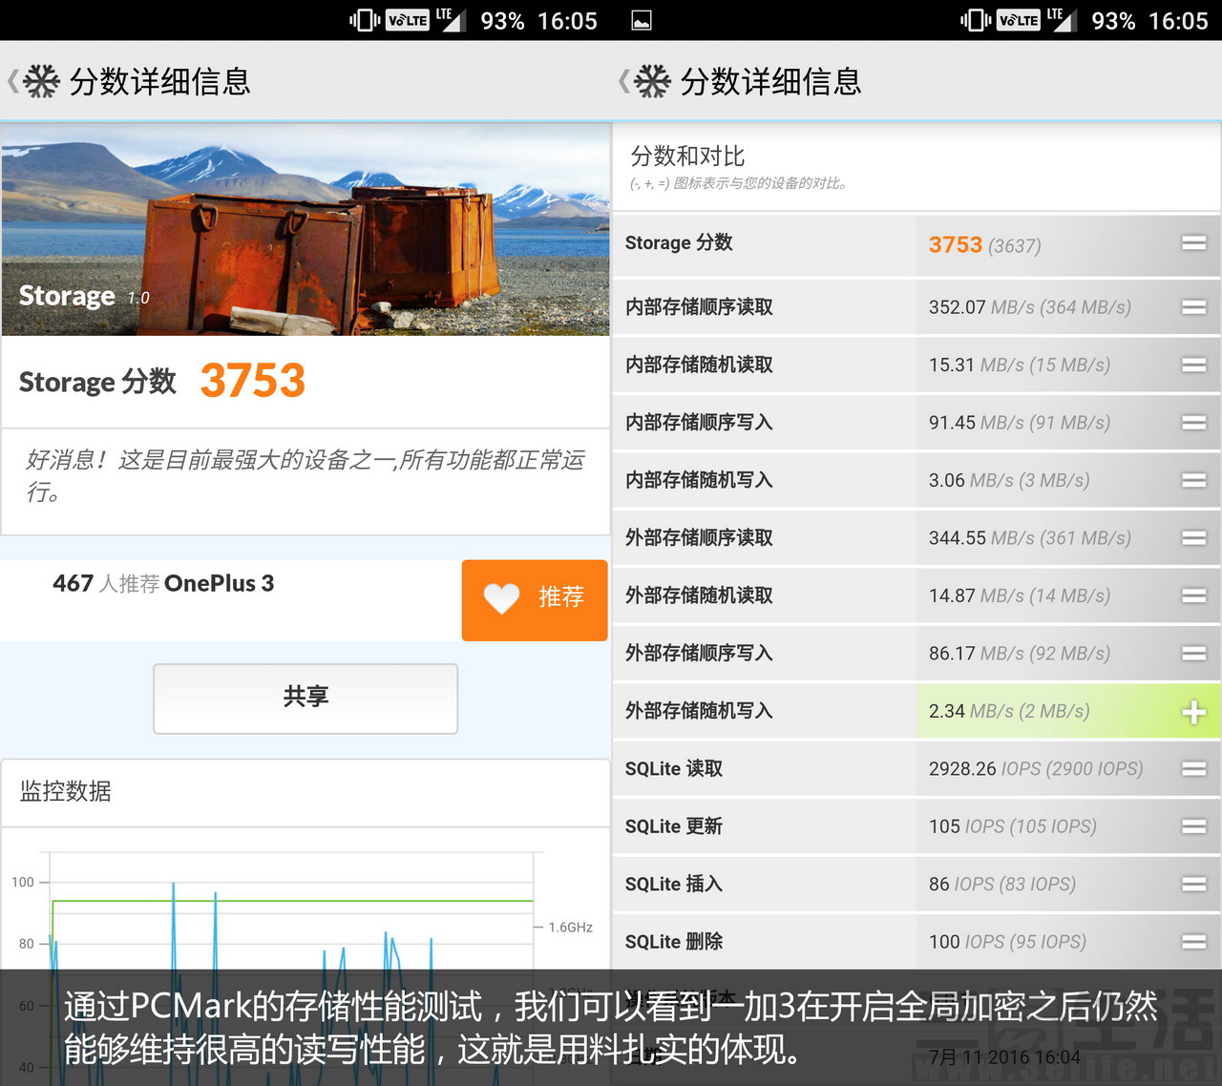Screen dimensions: 1222x1086
Task: Tap the snowflake back icon on the left screen
Action: tap(41, 81)
